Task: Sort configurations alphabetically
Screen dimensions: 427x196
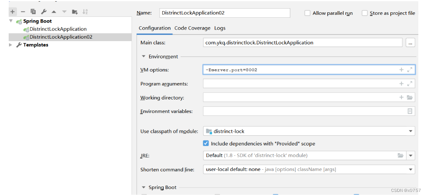Action: [85, 12]
